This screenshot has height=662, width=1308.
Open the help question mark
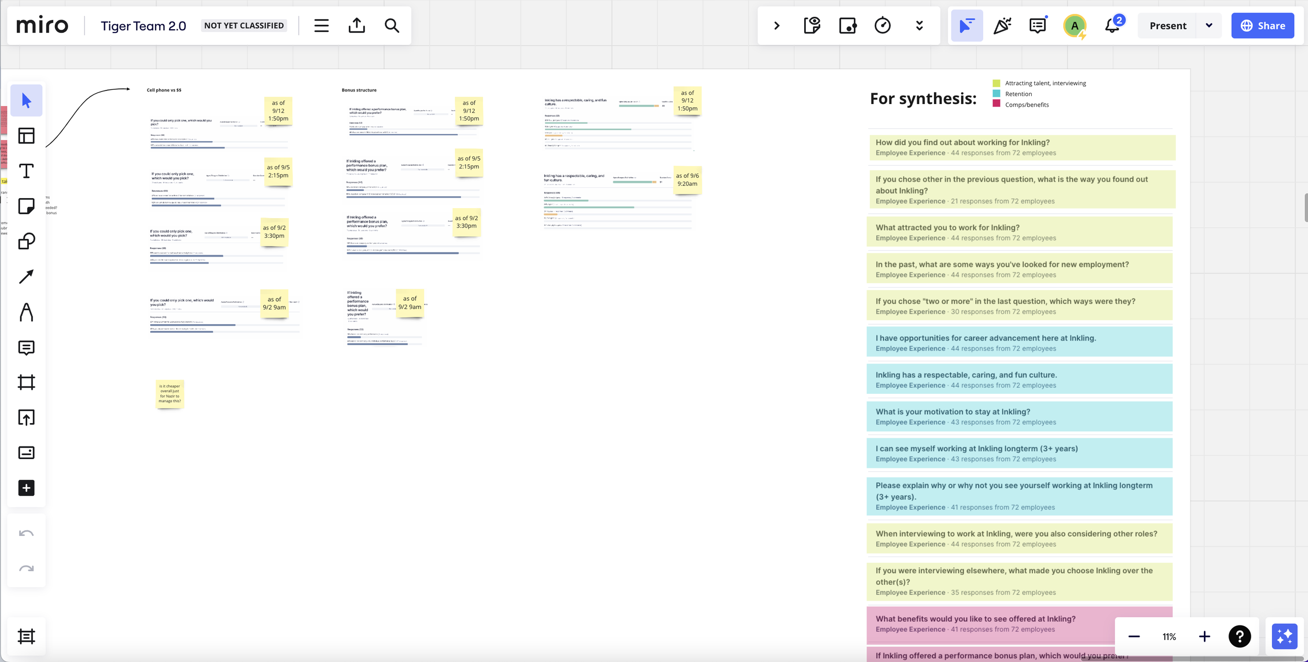[1239, 636]
